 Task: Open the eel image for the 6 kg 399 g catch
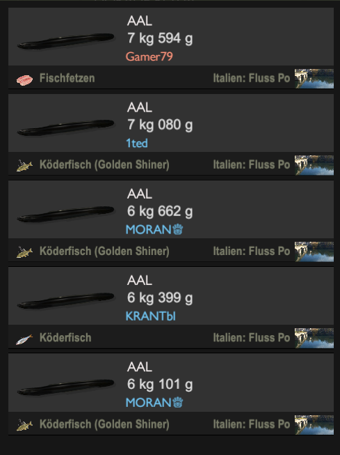coord(66,300)
